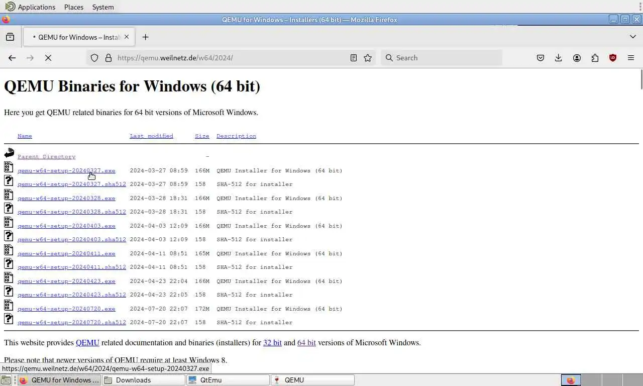Open a new tab with plus button
643x386 pixels.
click(145, 37)
